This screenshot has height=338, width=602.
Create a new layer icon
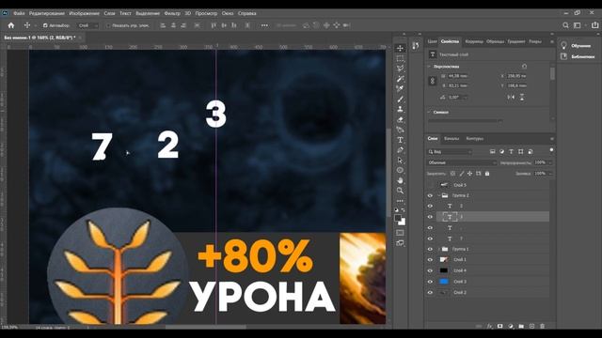pyautogui.click(x=531, y=326)
